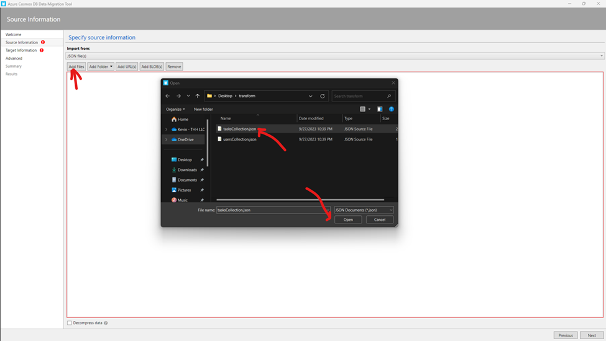The height and width of the screenshot is (341, 606).
Task: Open the JSON Documents file type dropdown
Action: [x=364, y=210]
